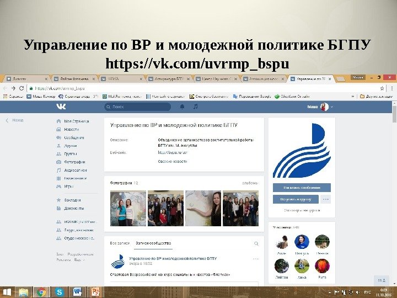The width and height of the screenshot is (397, 298).
Task: Open the music note icon in header
Action: point(195,107)
